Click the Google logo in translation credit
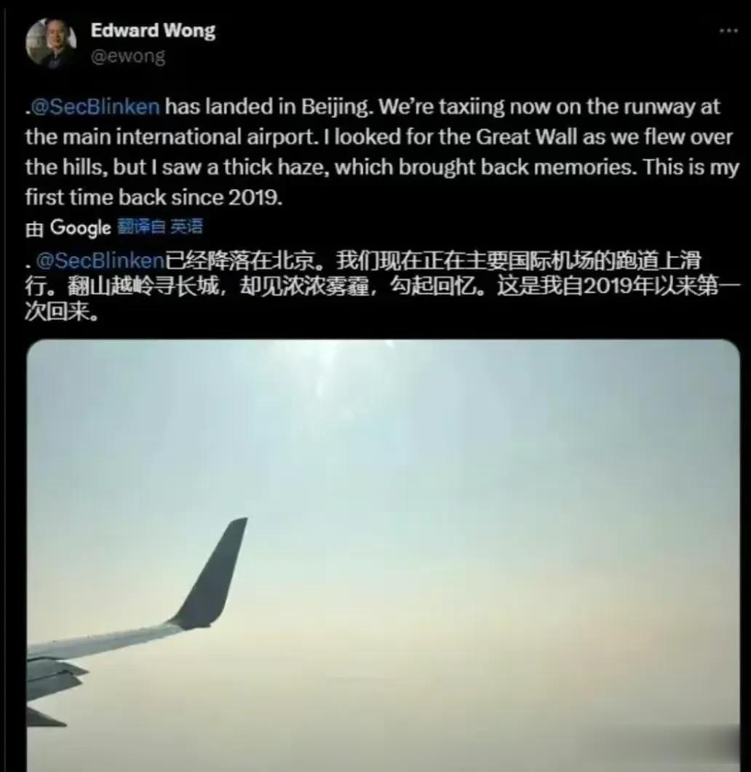The image size is (751, 772). 80,228
